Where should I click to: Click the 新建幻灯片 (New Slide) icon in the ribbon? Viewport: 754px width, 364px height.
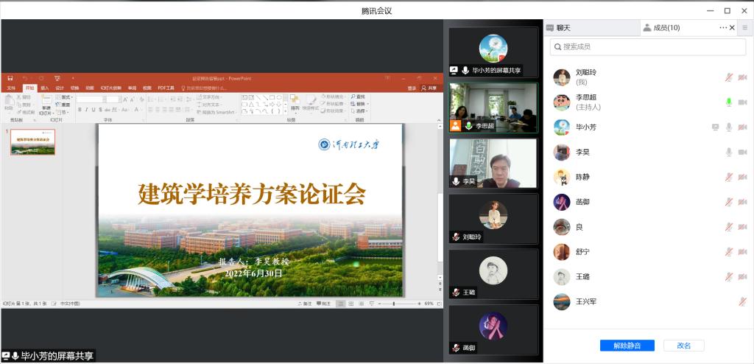click(46, 99)
